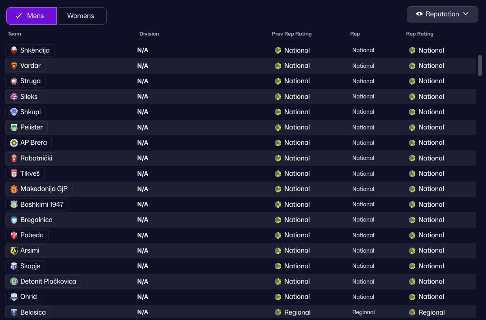Click Belasica's Rep Rating regional icon
This screenshot has width=486, height=320.
(x=412, y=312)
